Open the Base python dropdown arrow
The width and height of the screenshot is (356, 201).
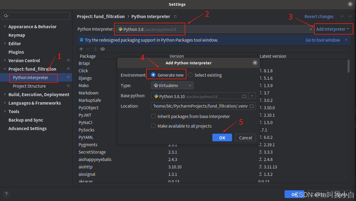click(252, 96)
